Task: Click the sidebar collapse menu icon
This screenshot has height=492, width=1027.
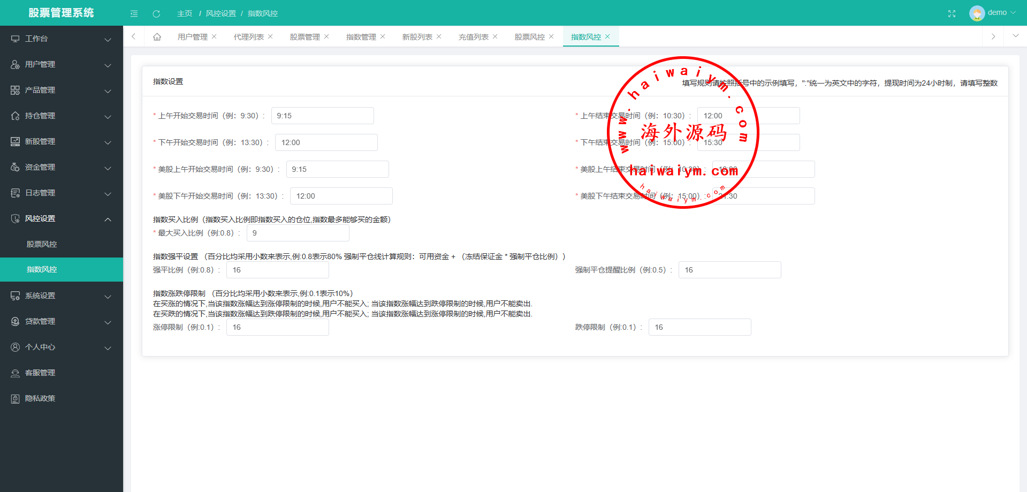Action: tap(134, 13)
